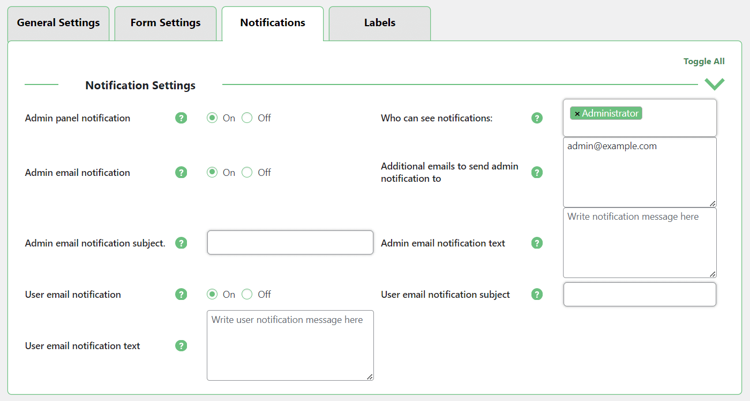Viewport: 750px width, 401px height.
Task: Click help icon for Admin panel notification
Action: (181, 118)
